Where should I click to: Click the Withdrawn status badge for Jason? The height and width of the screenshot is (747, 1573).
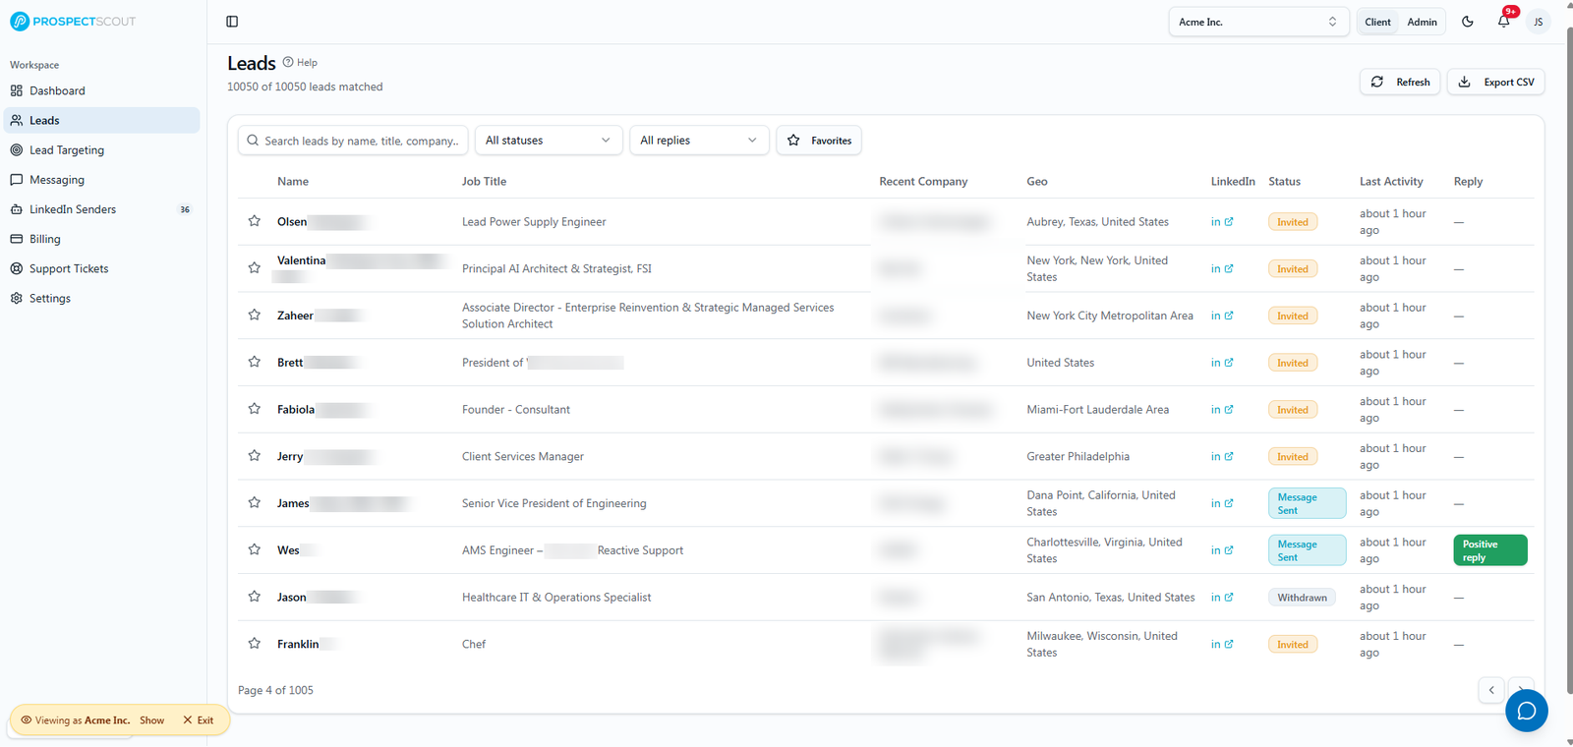[1302, 598]
